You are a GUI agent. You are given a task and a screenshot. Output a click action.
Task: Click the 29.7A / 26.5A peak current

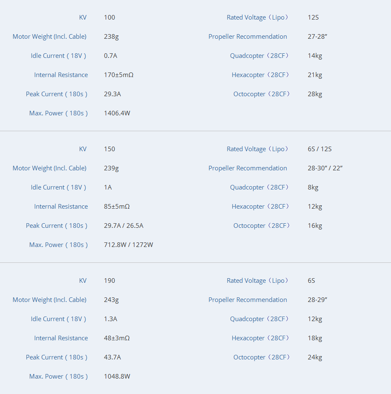pyautogui.click(x=124, y=226)
